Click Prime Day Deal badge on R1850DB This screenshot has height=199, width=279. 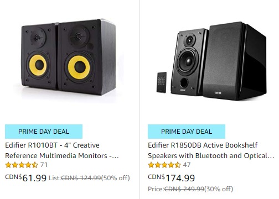point(187,132)
